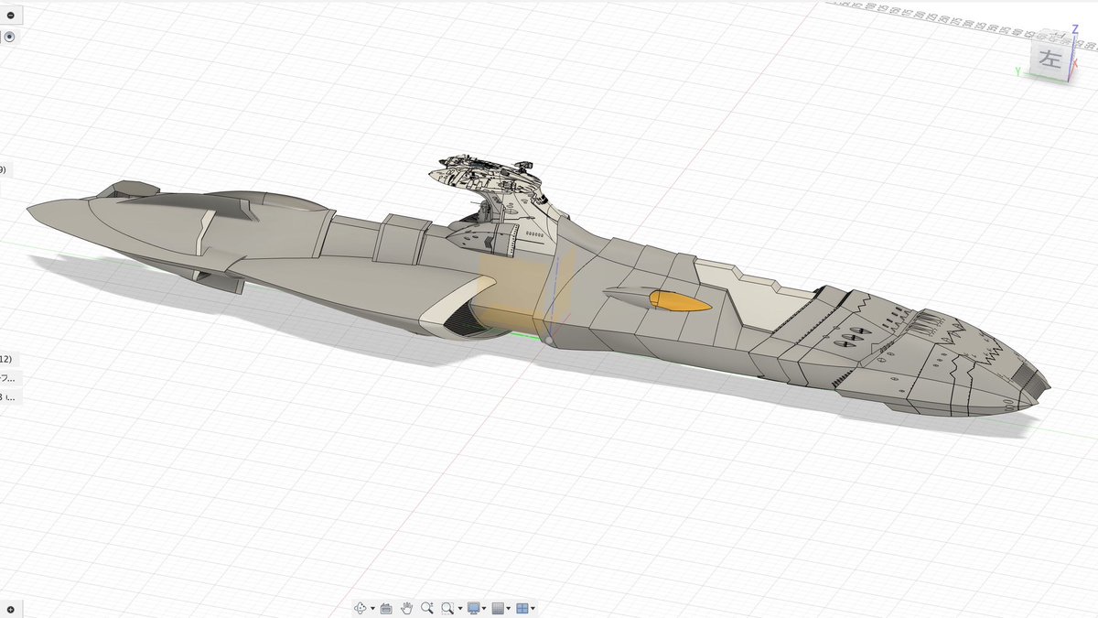Image resolution: width=1098 pixels, height=618 pixels.
Task: Click the plus button at bottom-left corner
Action: [10, 609]
